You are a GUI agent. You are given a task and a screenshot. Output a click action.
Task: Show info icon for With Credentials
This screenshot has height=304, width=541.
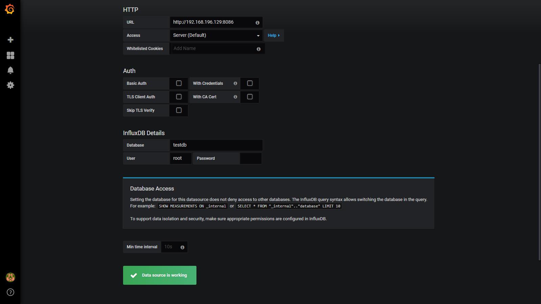pyautogui.click(x=235, y=83)
